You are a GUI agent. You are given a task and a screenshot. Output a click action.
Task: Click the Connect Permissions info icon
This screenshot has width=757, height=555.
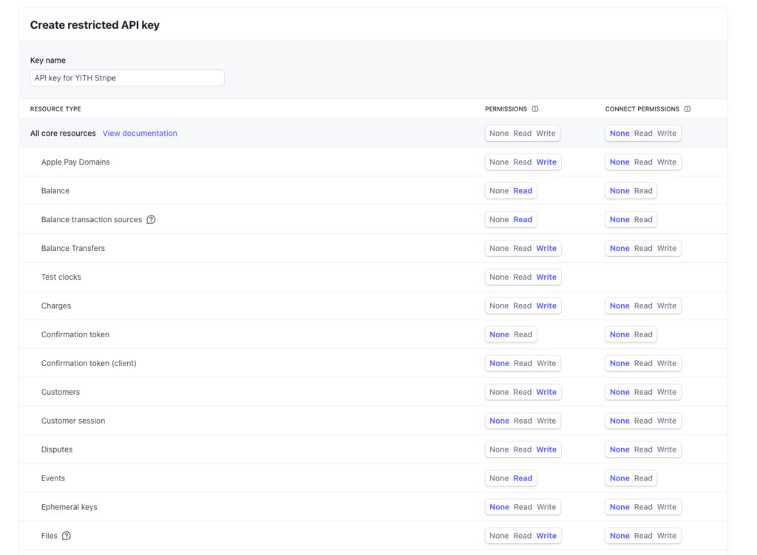pos(687,109)
